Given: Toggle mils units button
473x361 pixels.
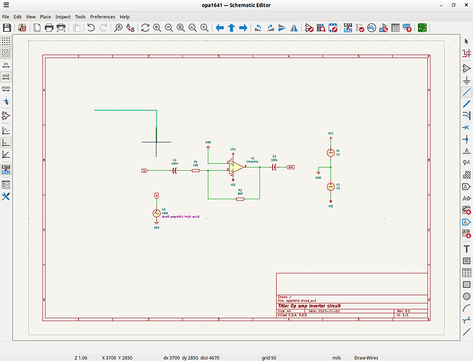Looking at the screenshot, I should coord(6,76).
